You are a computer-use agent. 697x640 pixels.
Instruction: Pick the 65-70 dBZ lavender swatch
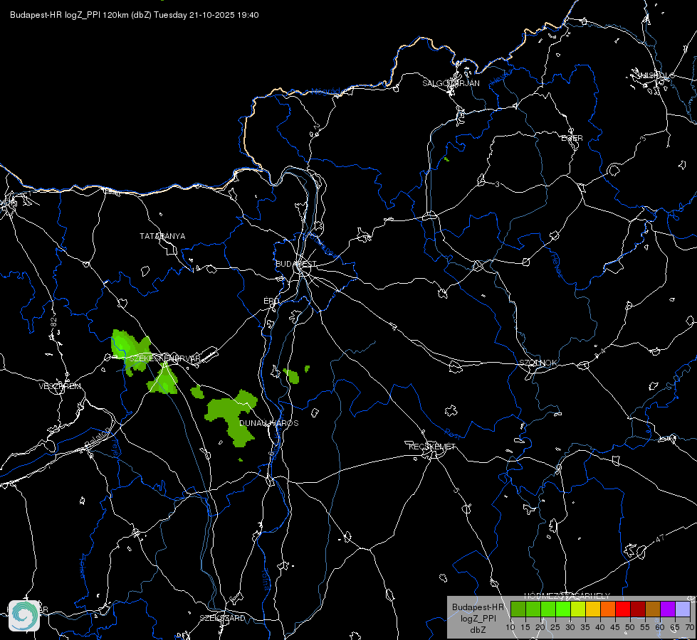[683, 609]
